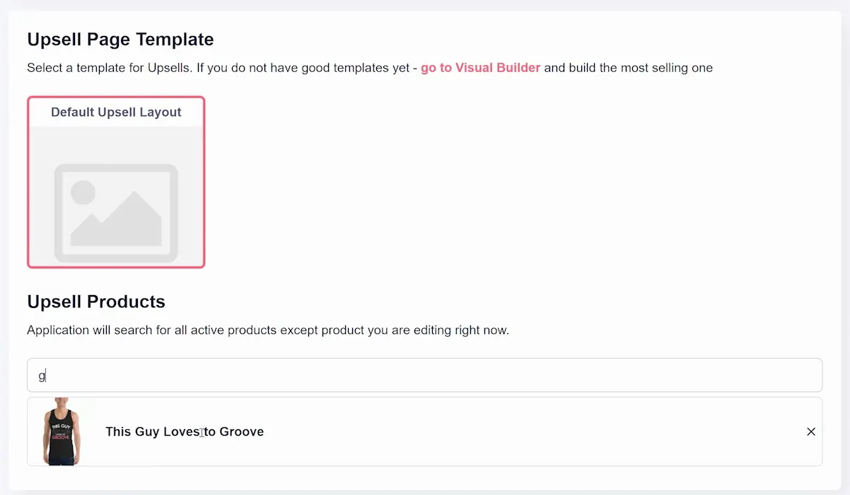Remove This Guy Loves to Groove product

click(x=810, y=431)
